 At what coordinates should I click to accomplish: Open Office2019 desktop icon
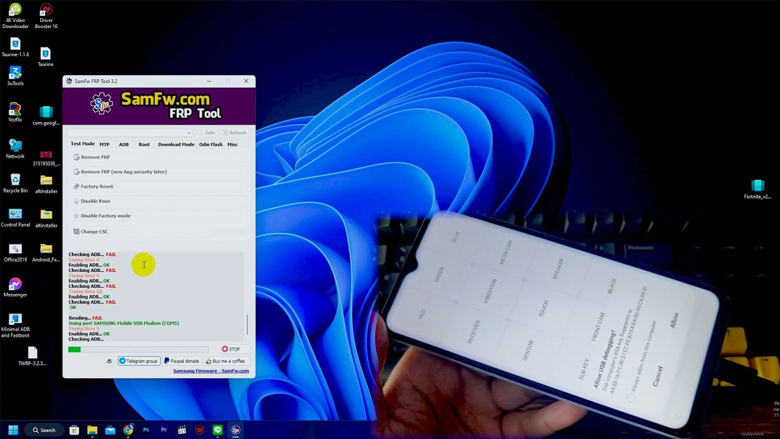tap(15, 252)
